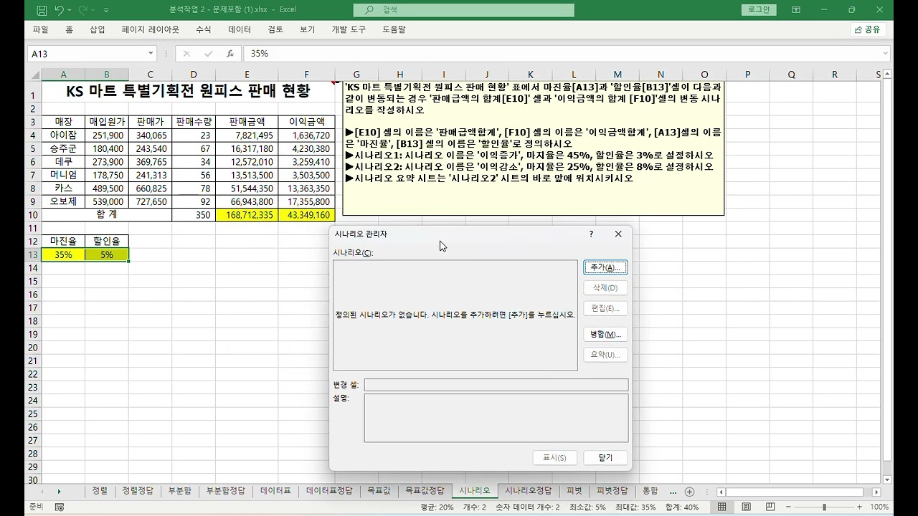Click in the 검색 search box
Viewport: 918px width, 516px height.
[x=464, y=10]
